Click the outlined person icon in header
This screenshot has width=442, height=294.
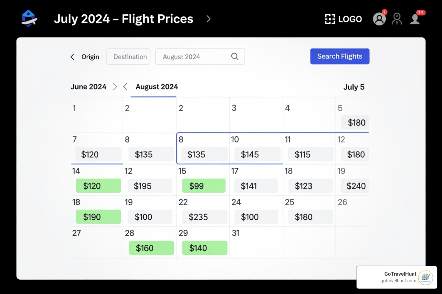tap(397, 19)
